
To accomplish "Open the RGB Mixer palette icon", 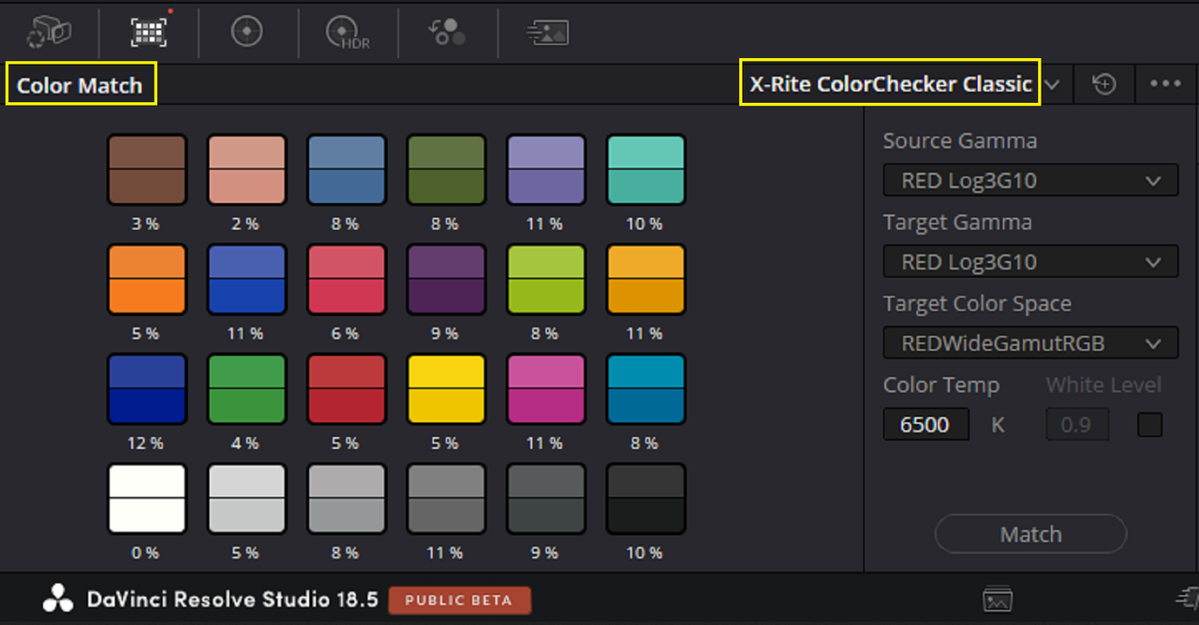I will tap(447, 32).
